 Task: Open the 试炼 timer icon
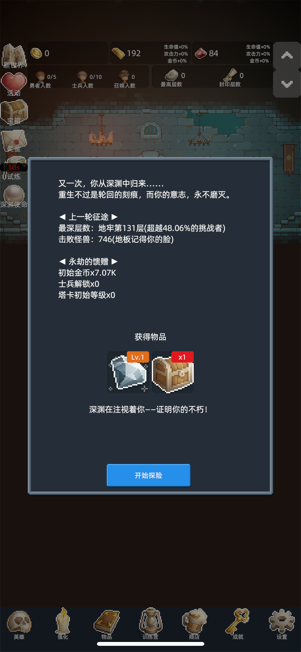click(14, 169)
